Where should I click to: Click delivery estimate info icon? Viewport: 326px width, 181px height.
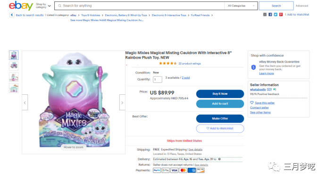point(219,159)
